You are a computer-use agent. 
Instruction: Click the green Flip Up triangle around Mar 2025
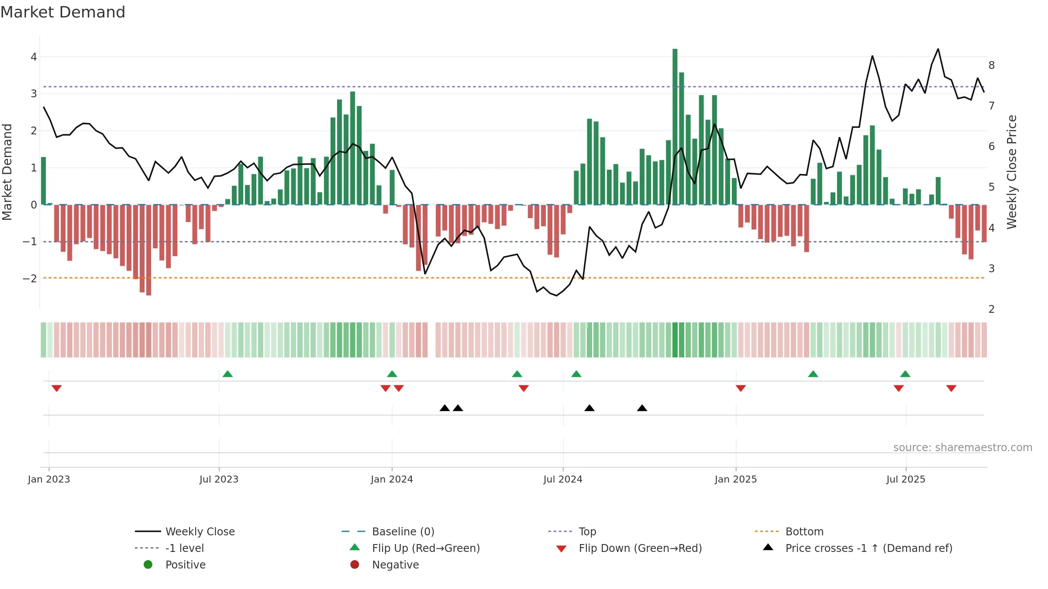tap(813, 374)
